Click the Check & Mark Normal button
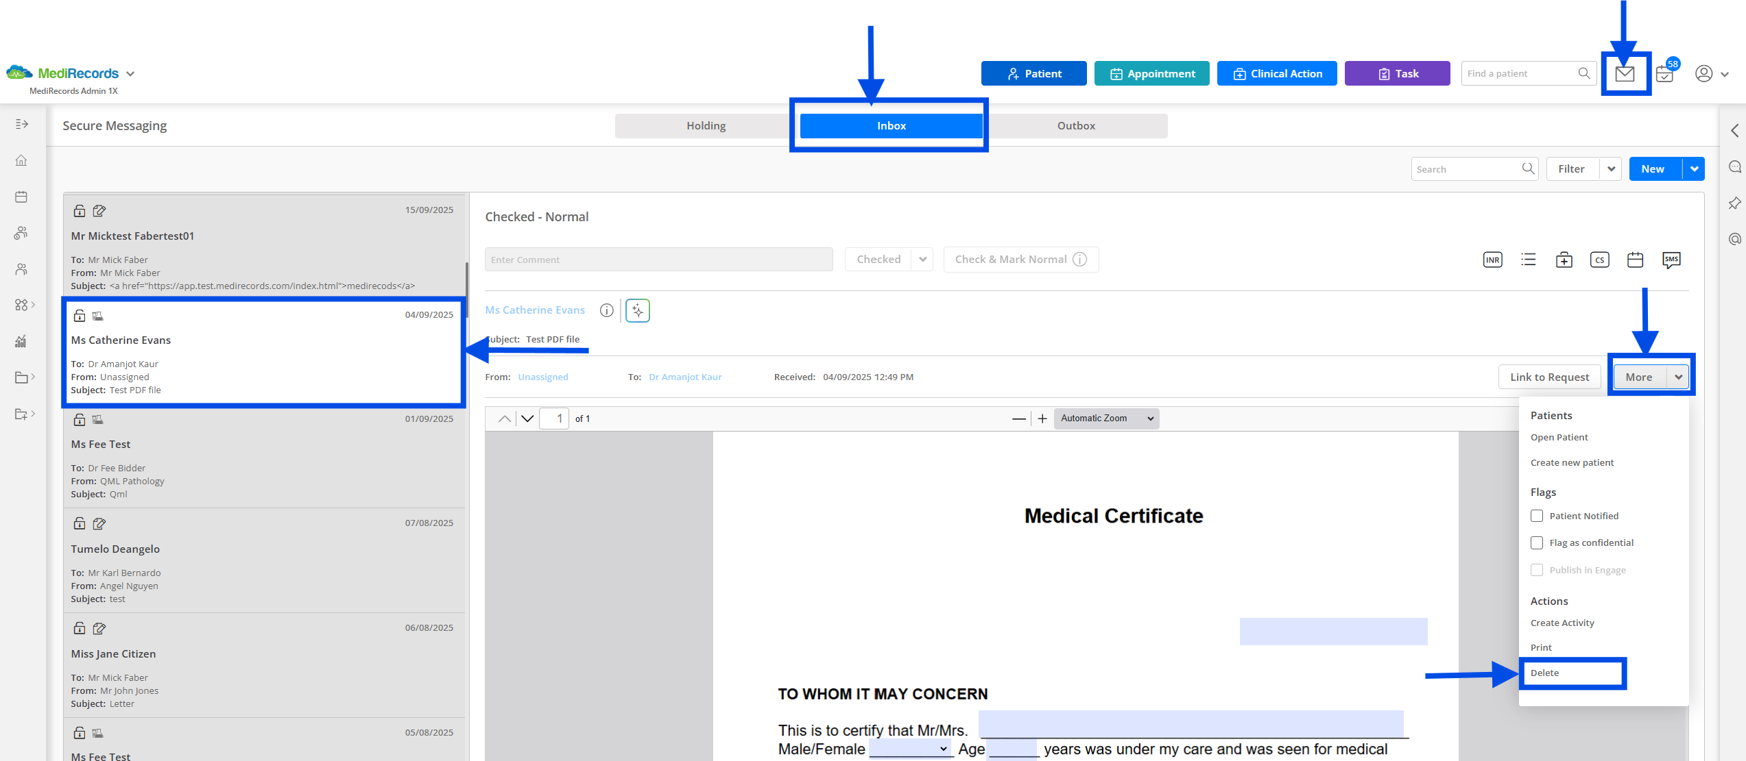1746x761 pixels. point(1020,260)
